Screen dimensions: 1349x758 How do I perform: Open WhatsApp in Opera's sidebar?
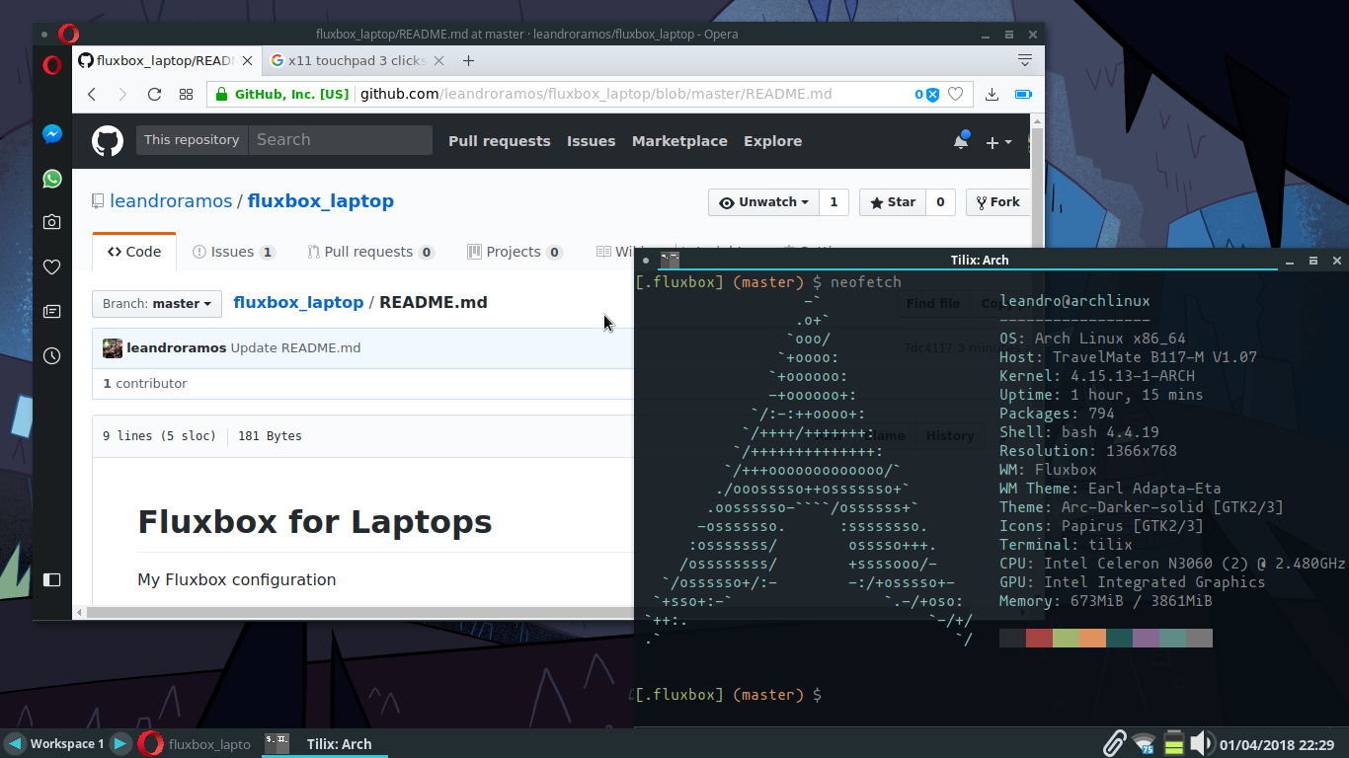tap(52, 179)
